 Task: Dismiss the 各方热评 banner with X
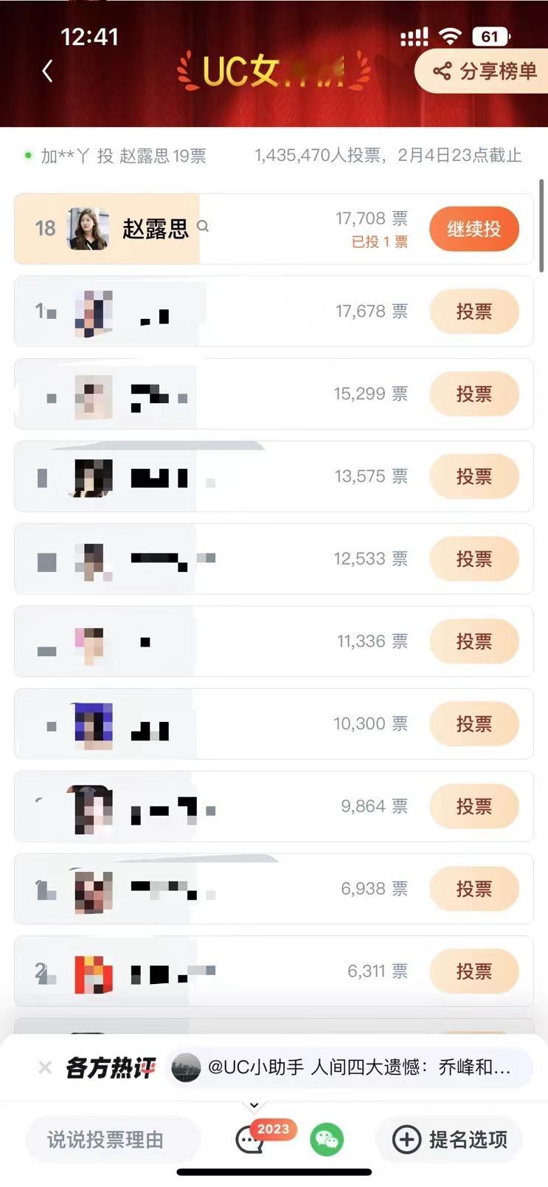click(x=45, y=1067)
